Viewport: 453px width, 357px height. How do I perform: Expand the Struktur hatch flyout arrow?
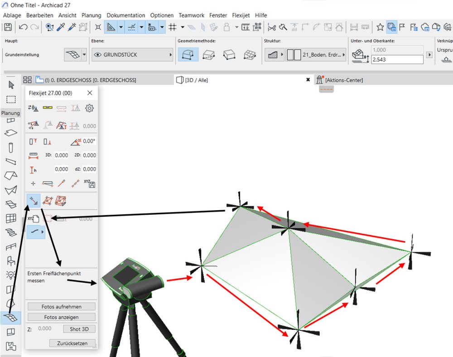[282, 54]
